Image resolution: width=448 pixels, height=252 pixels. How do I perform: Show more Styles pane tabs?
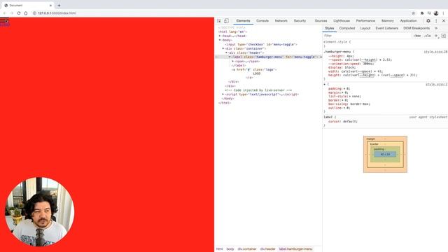pyautogui.click(x=436, y=28)
